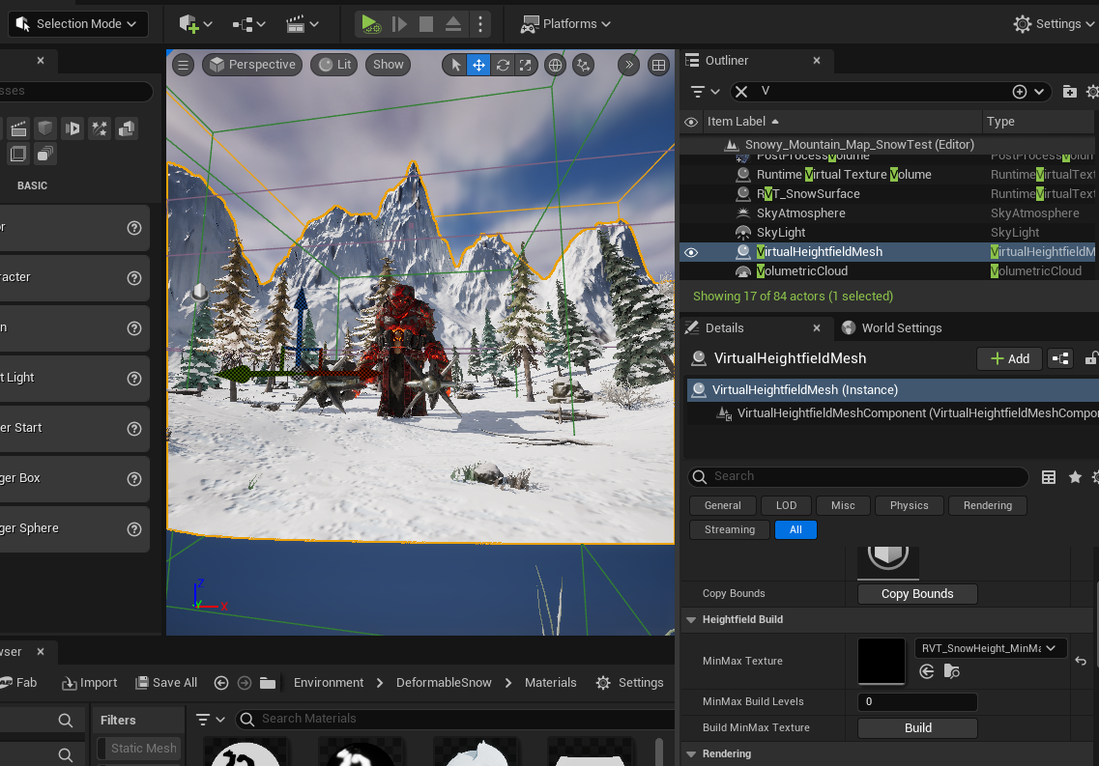Screen dimensions: 1099x766
Task: Activate the Translate move tool
Action: click(x=478, y=65)
